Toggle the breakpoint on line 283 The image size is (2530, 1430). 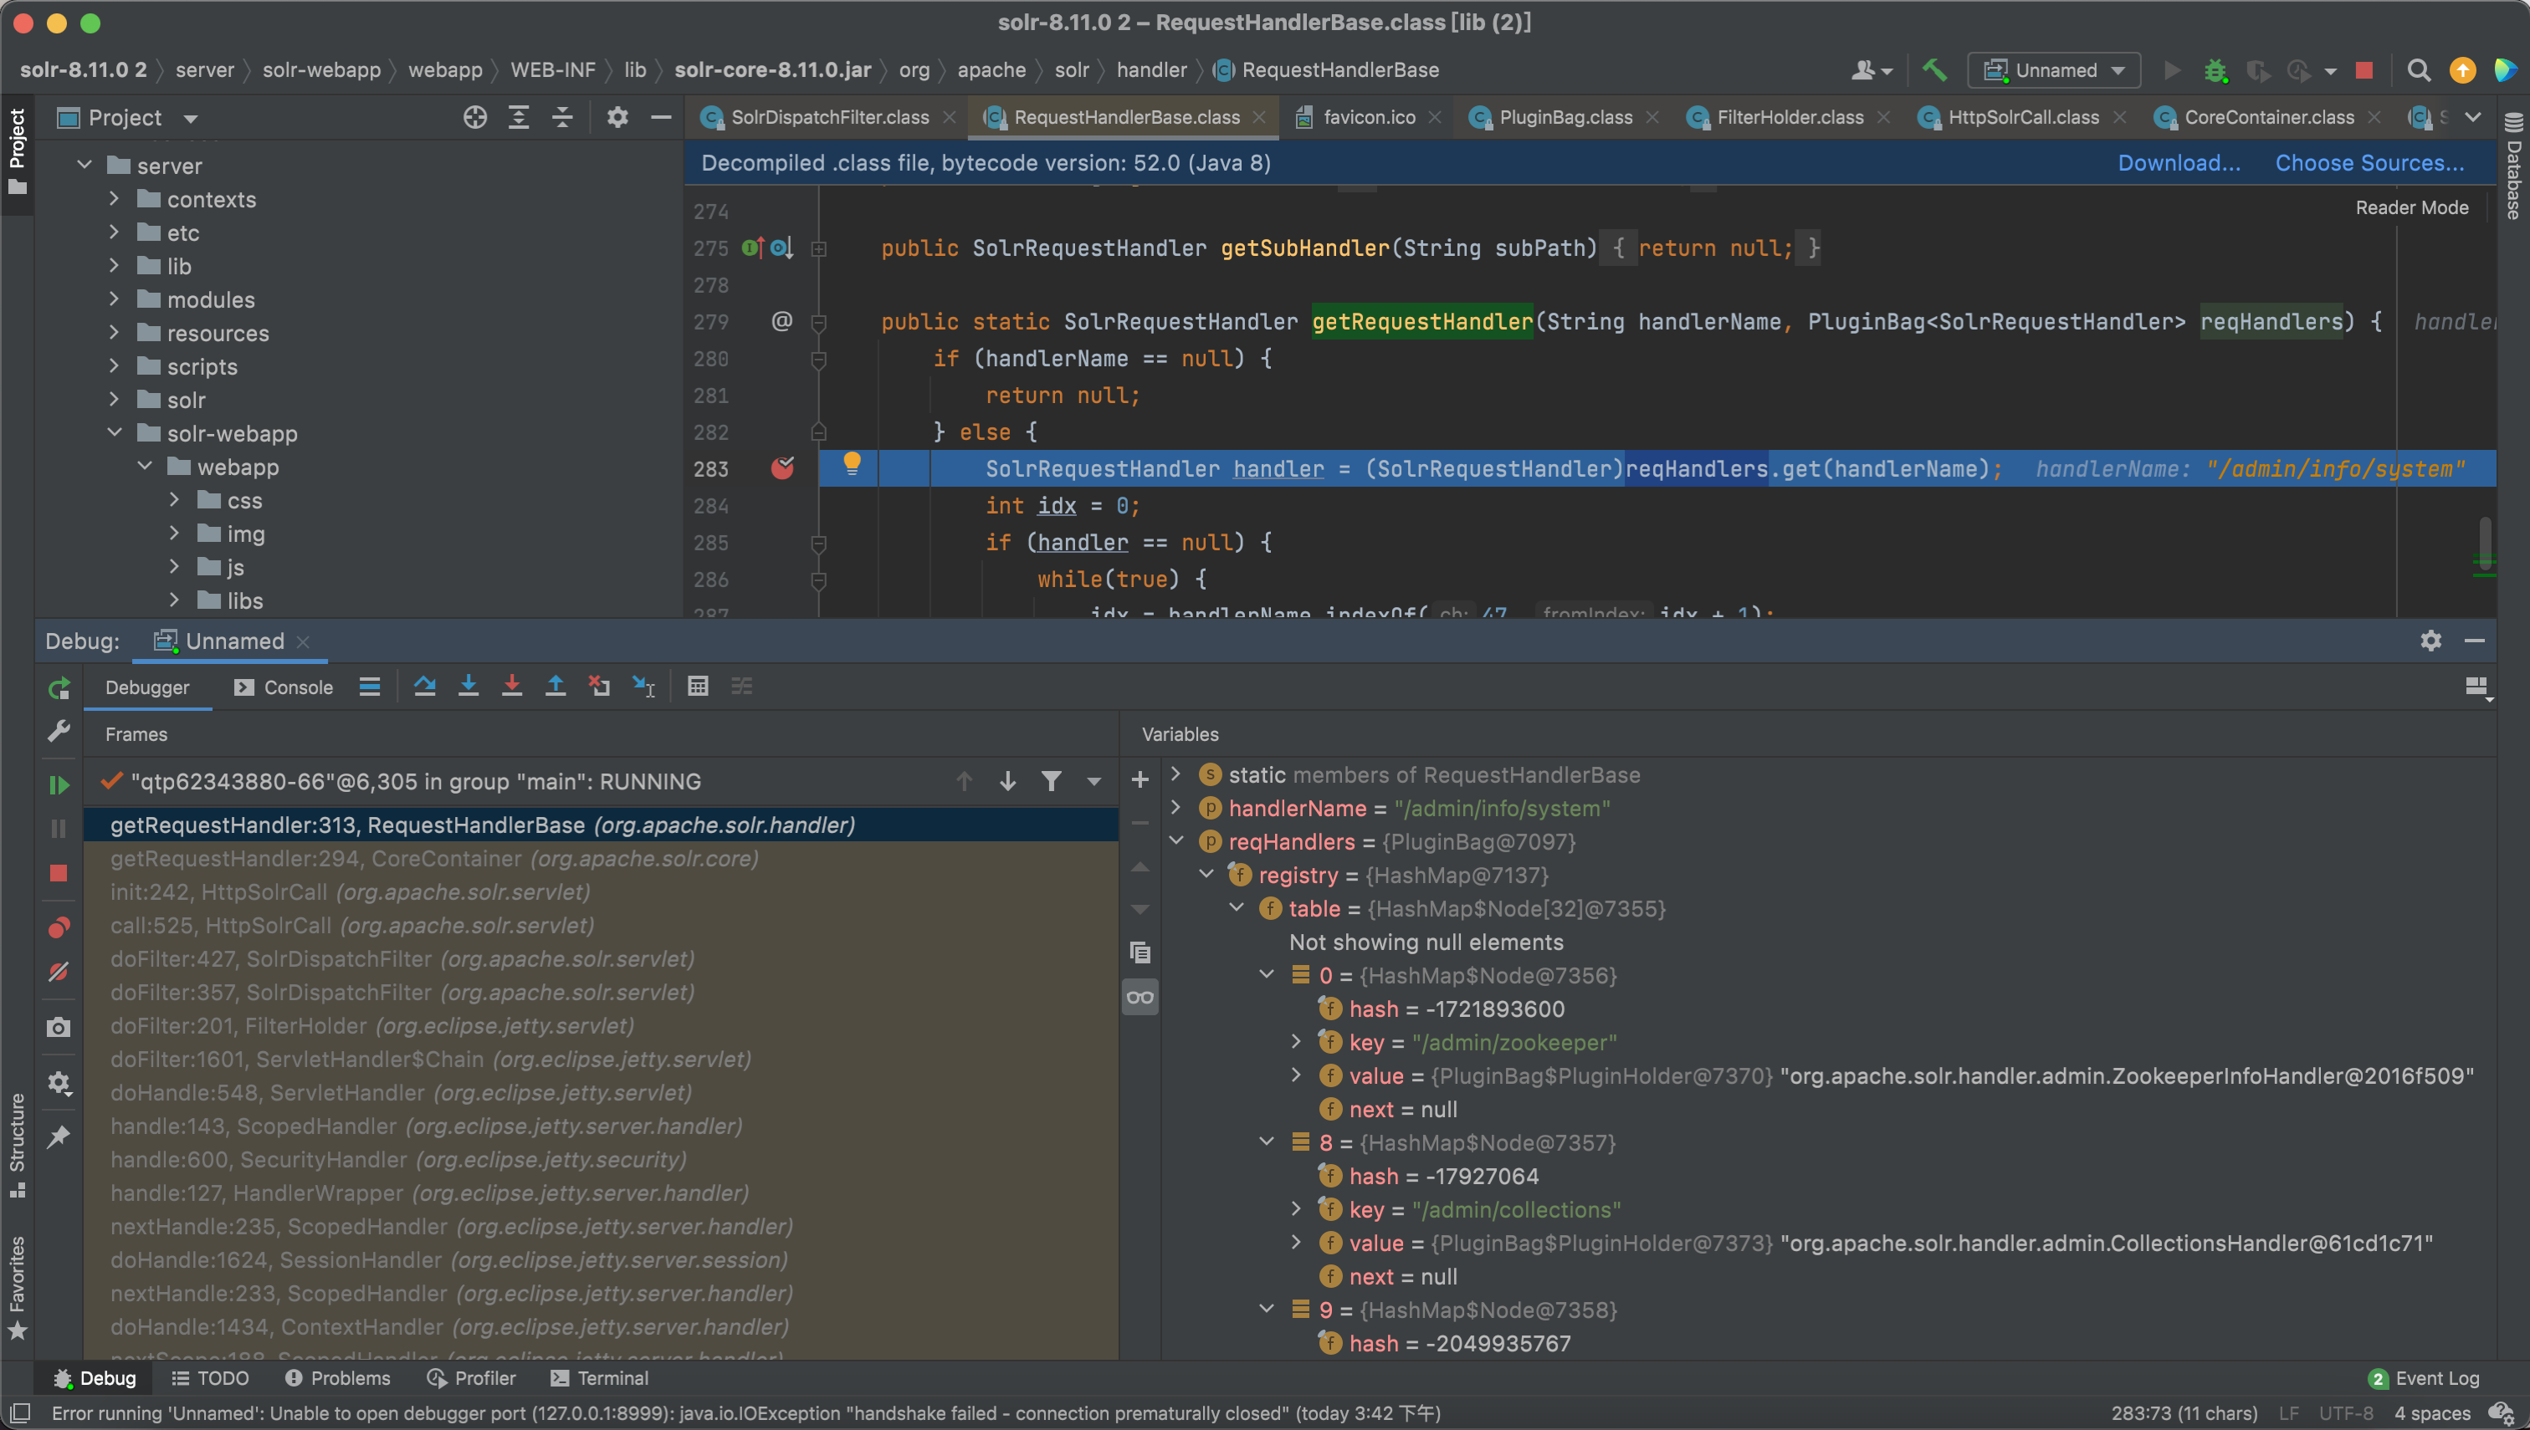tap(782, 468)
